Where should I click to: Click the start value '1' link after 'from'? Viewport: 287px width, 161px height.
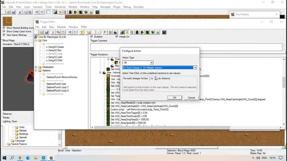[x=149, y=78]
